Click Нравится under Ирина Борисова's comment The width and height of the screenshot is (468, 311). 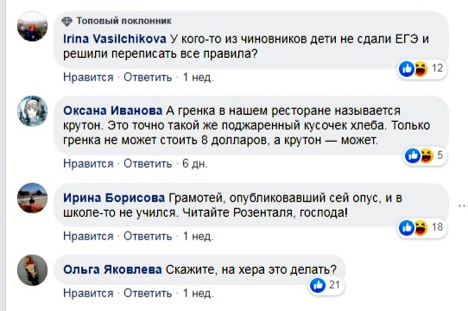tap(88, 237)
